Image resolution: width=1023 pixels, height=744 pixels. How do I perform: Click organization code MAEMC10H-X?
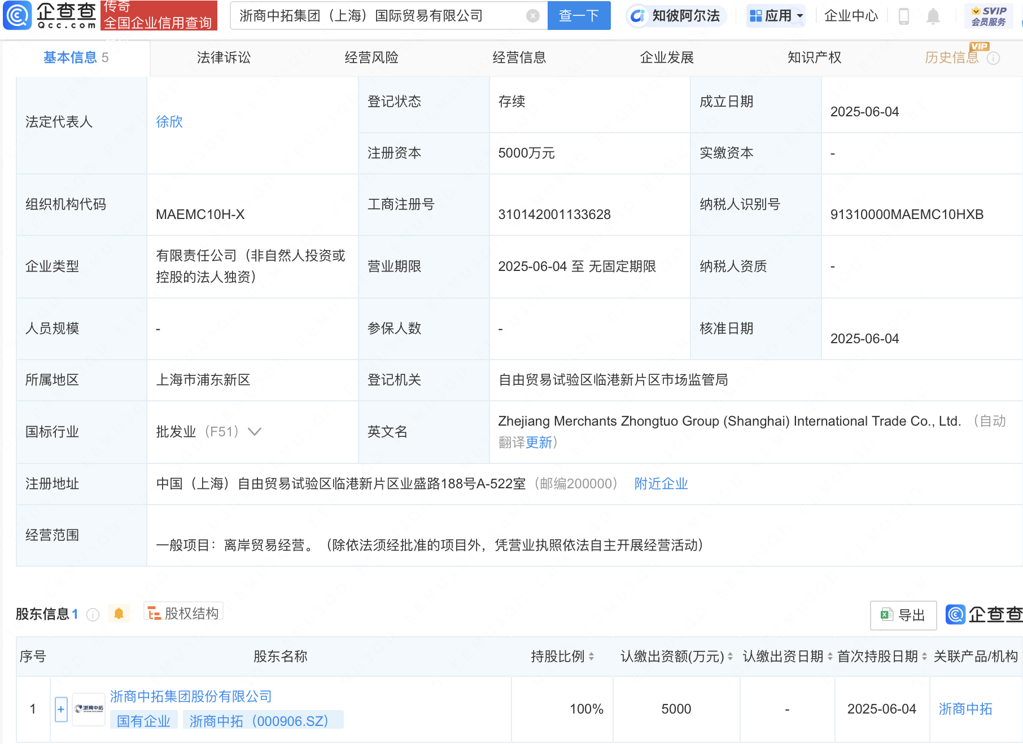pos(200,215)
